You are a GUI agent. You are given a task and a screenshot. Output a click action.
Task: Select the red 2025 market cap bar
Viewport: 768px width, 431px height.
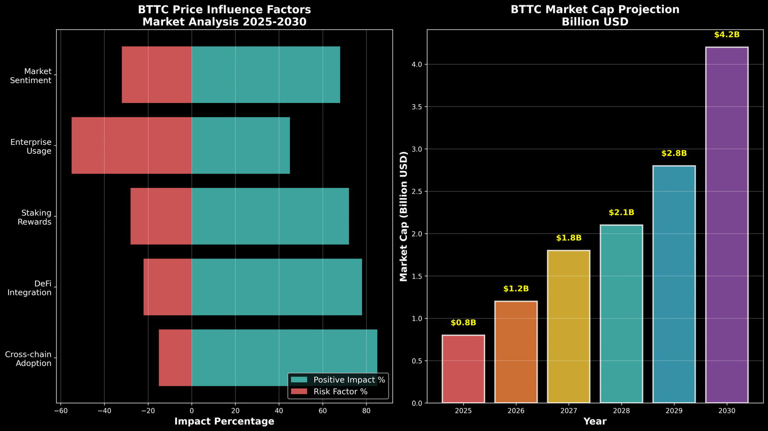tap(463, 369)
